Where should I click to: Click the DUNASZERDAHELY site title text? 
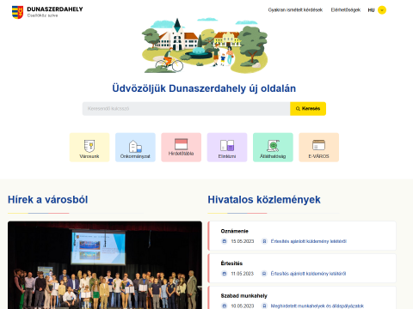point(55,9)
